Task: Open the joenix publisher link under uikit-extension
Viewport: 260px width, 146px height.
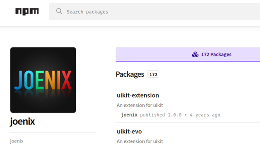Action: [x=129, y=115]
